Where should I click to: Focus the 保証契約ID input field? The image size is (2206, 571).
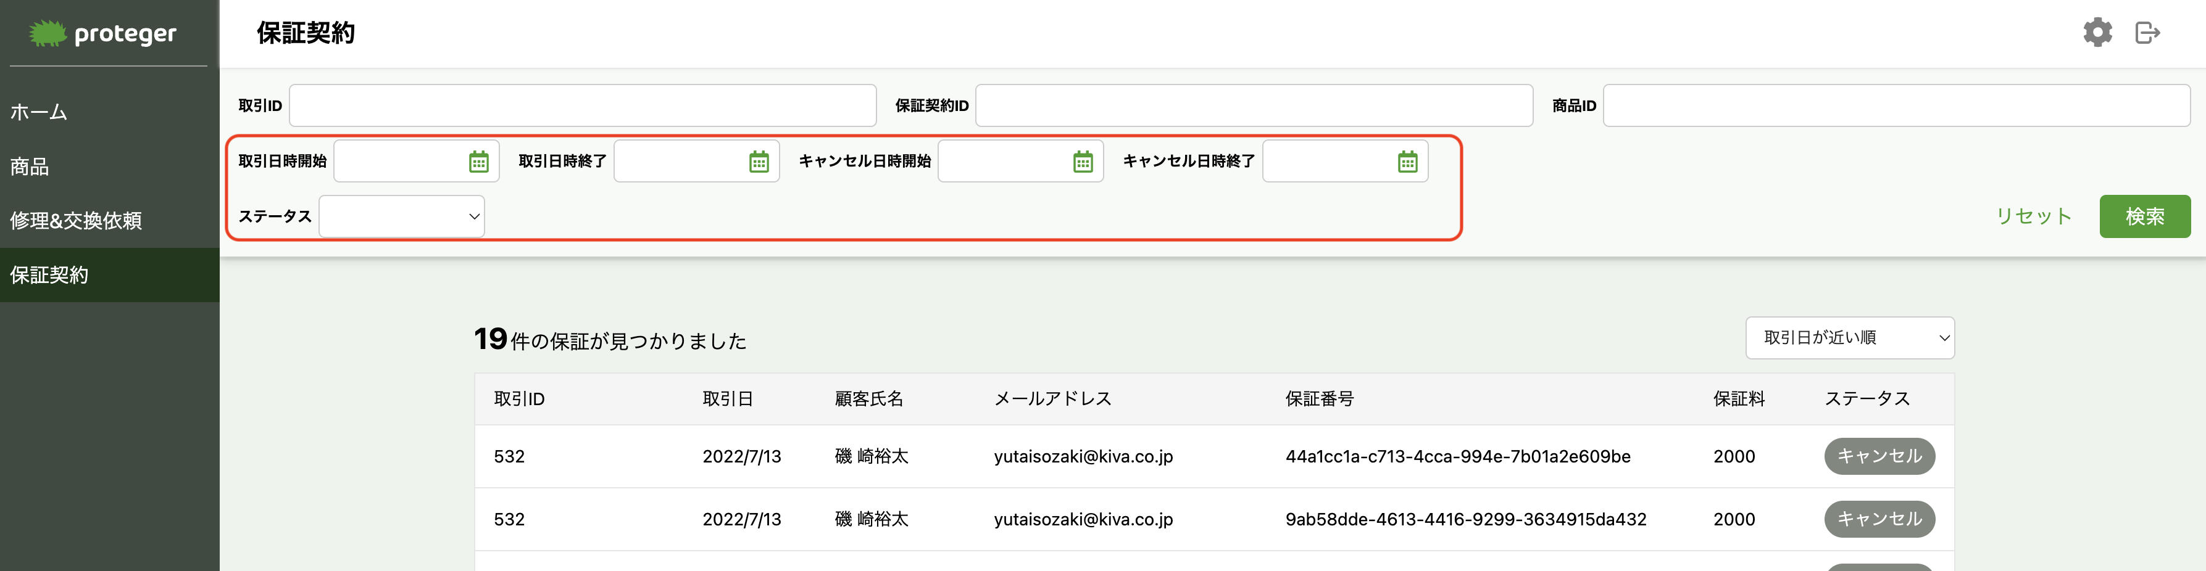pos(1254,105)
